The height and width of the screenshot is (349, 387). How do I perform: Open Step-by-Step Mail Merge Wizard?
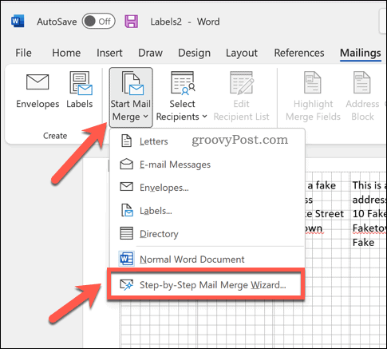pos(205,285)
